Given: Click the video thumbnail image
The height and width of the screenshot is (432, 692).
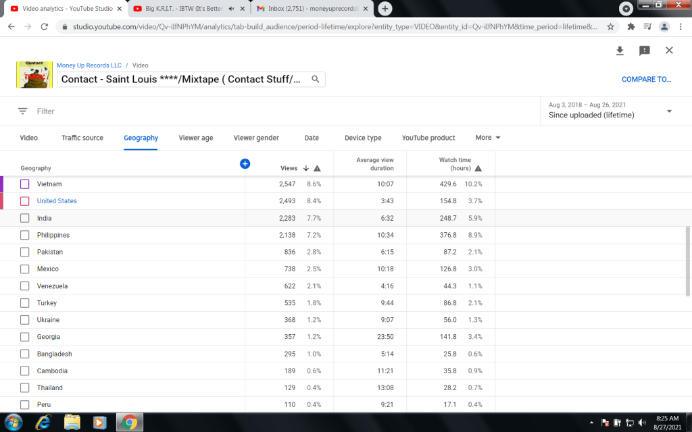Looking at the screenshot, I should (x=34, y=74).
